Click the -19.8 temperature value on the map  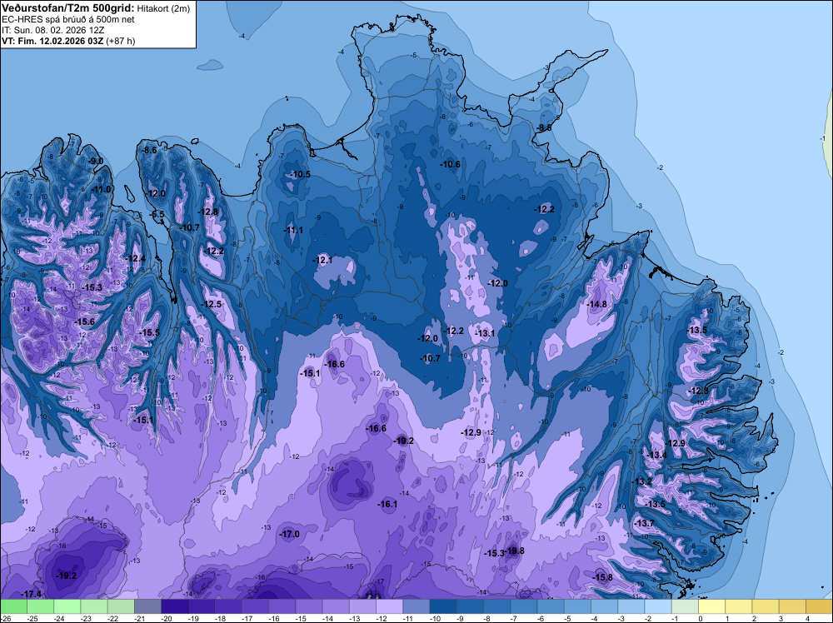click(515, 551)
